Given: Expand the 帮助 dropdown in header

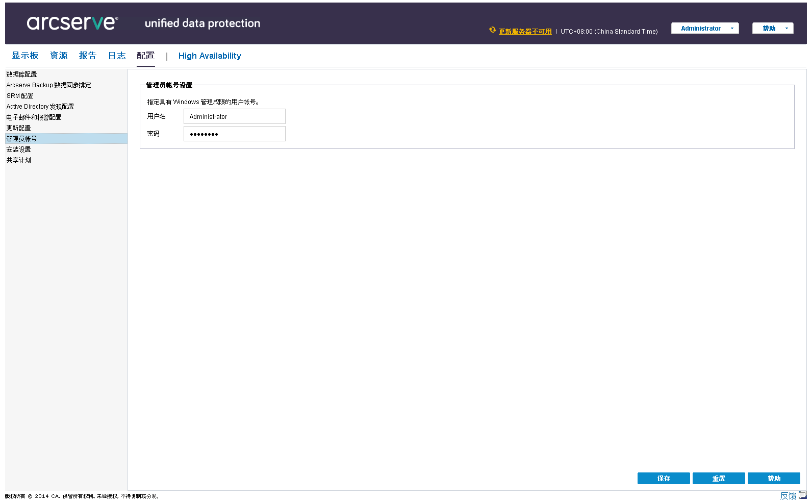Looking at the screenshot, I should click(772, 29).
